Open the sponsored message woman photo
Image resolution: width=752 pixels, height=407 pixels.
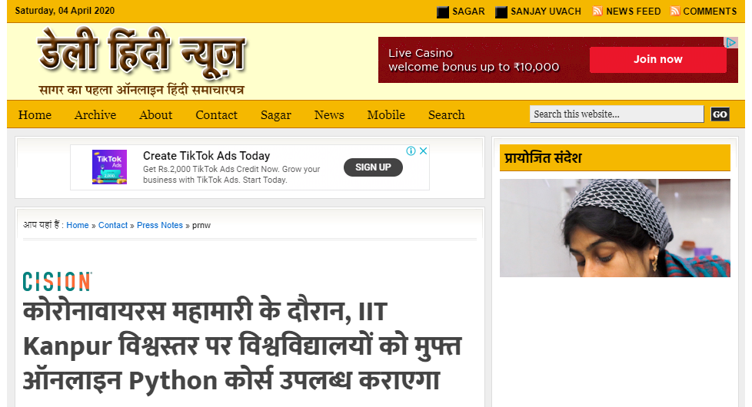(x=615, y=228)
